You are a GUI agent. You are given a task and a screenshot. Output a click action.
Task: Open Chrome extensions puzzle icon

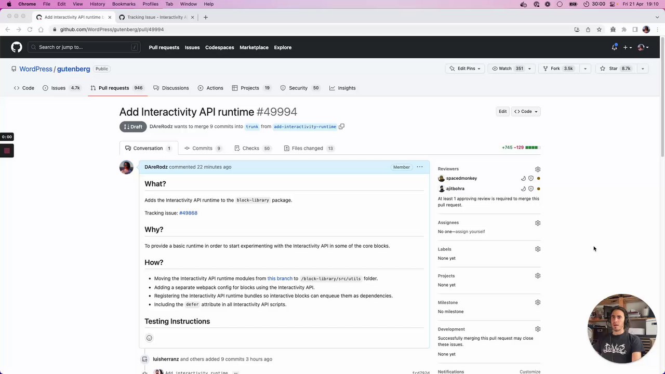(x=624, y=30)
